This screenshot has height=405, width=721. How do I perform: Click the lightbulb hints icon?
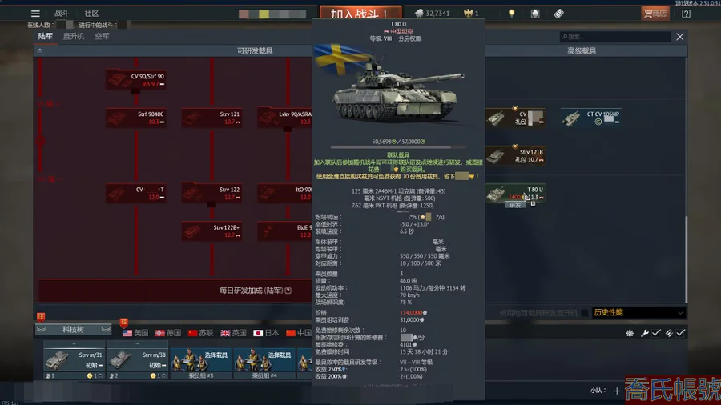511,14
